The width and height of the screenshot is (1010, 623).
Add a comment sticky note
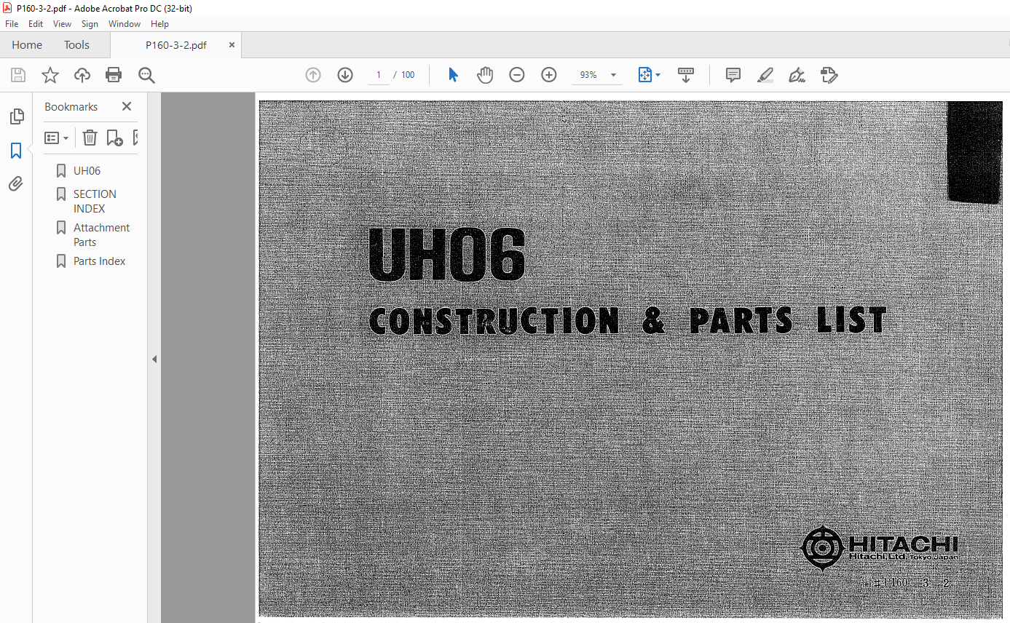coord(733,75)
